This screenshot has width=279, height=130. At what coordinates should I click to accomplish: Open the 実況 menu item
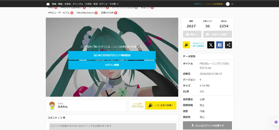coord(96,4)
